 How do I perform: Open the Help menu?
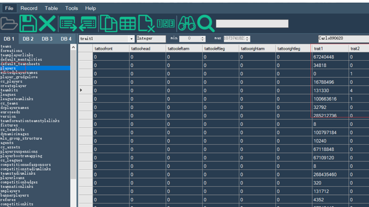click(91, 8)
